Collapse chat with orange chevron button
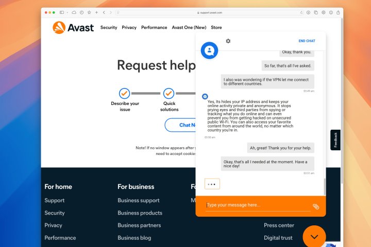This screenshot has width=371, height=247. [x=314, y=236]
